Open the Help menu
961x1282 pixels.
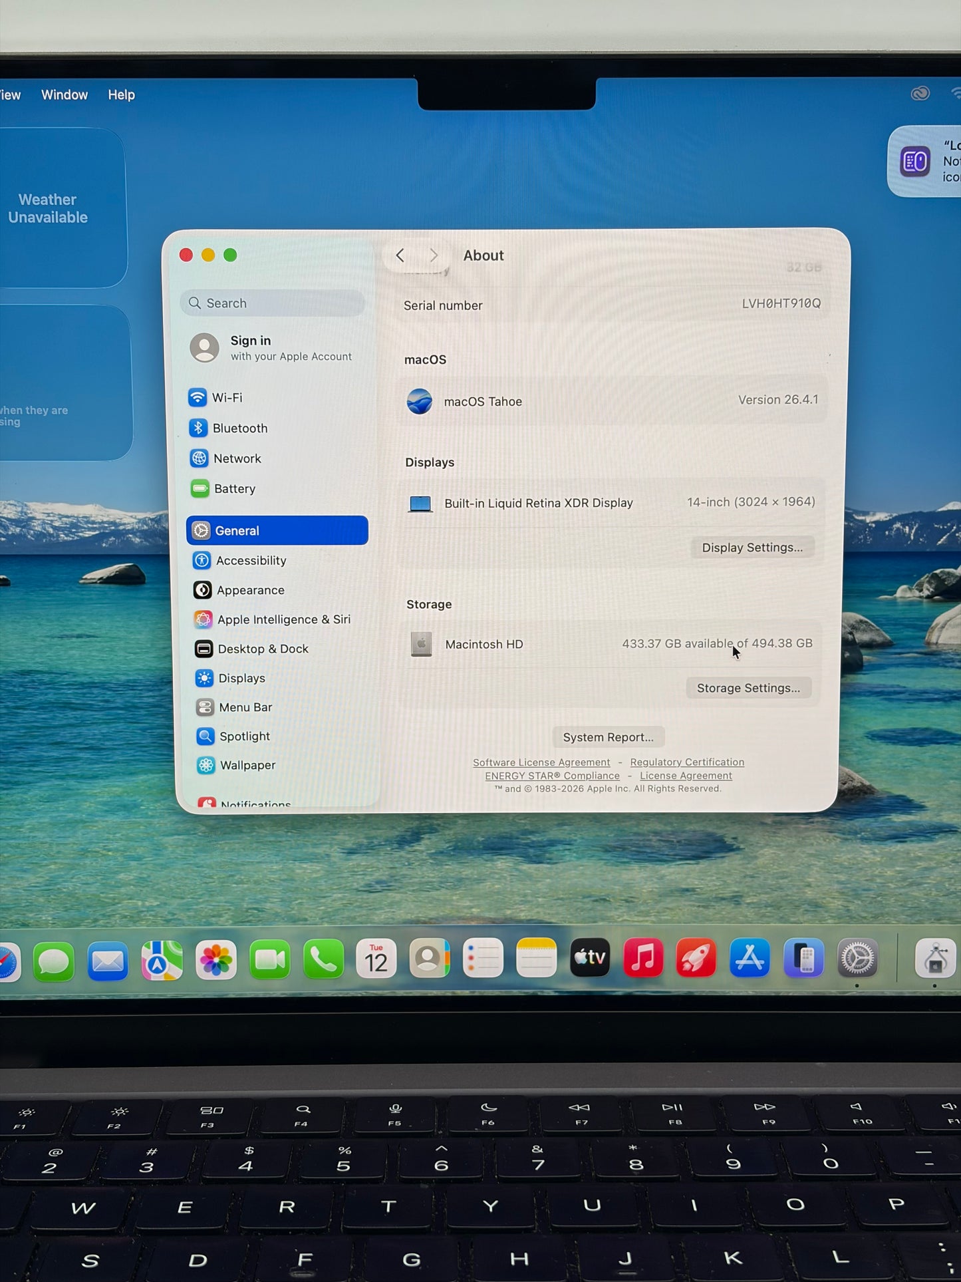[122, 94]
